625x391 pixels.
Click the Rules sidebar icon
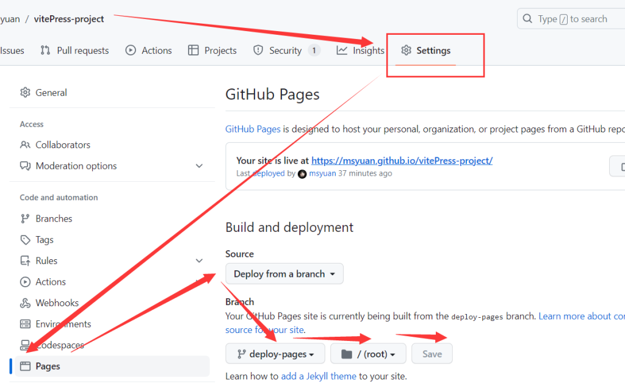pyautogui.click(x=25, y=260)
